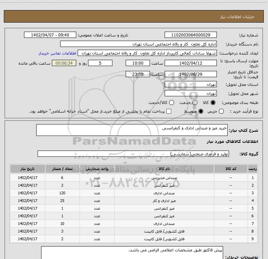
Task: Select row 5 item میز کنفرانس
Action: pyautogui.click(x=164, y=209)
